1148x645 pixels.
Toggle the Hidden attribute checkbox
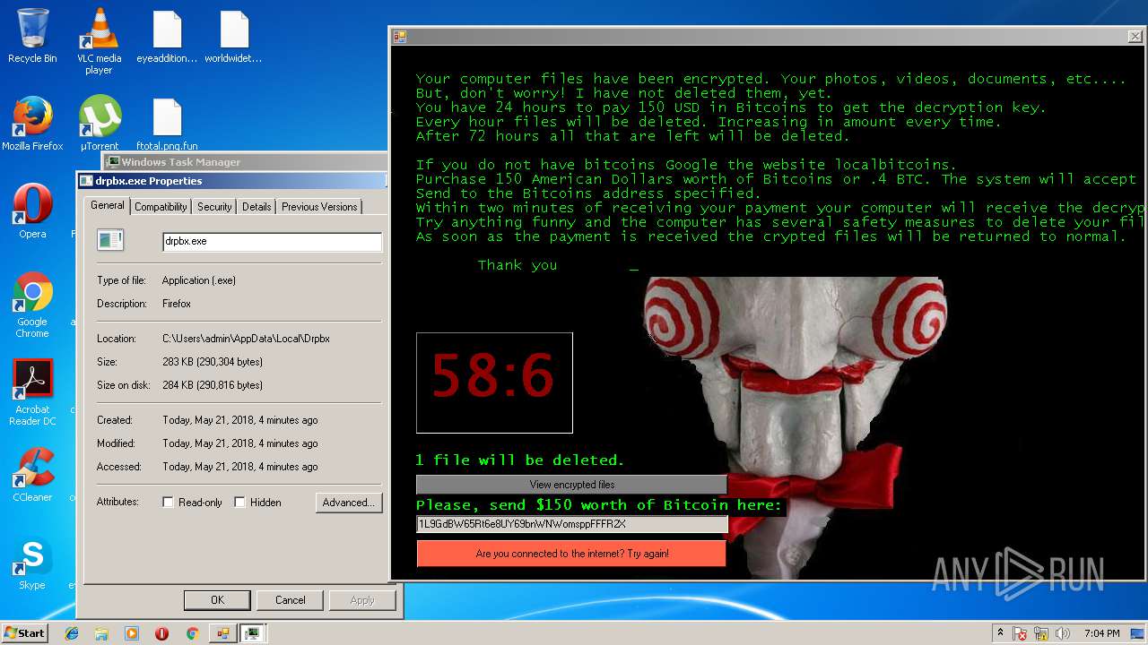coord(239,503)
